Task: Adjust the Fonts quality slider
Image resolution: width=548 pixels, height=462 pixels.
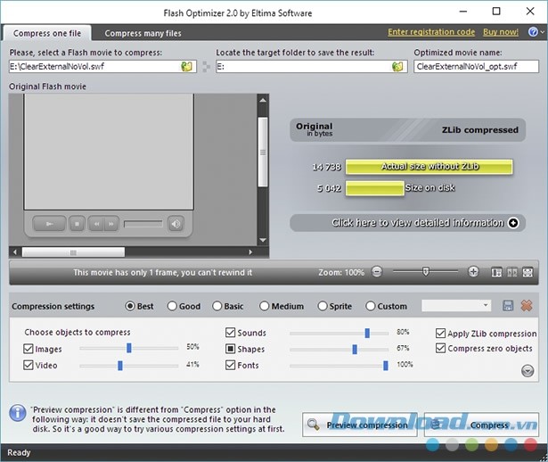Action: click(385, 366)
